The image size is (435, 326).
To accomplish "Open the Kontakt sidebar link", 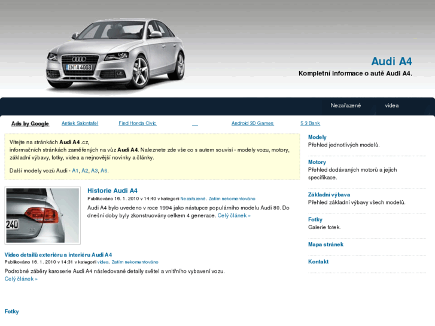I will coord(318,261).
